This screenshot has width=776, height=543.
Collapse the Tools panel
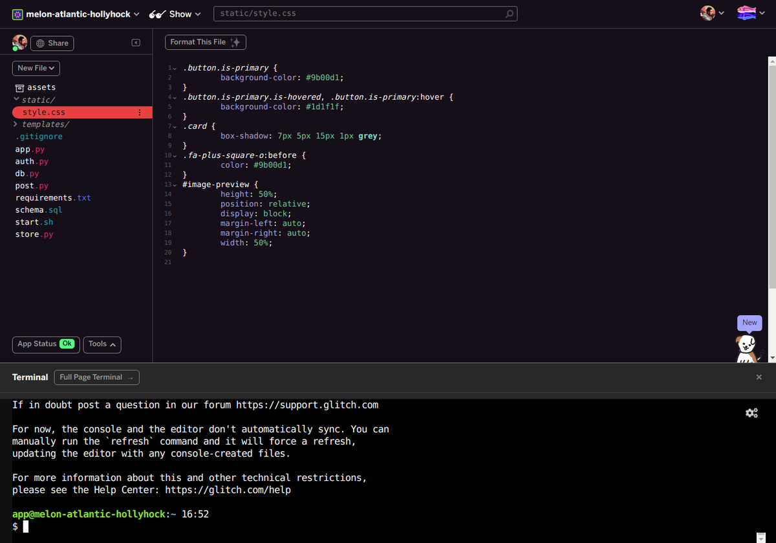tap(102, 344)
